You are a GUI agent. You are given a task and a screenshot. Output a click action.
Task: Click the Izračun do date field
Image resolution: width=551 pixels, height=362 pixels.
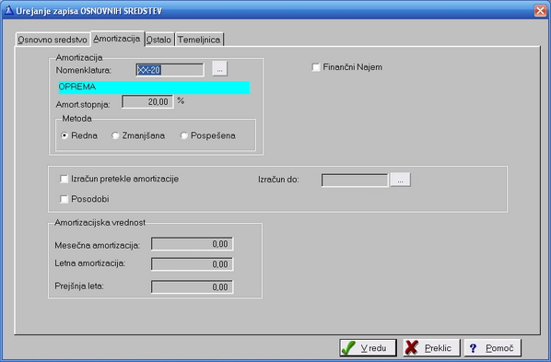coord(355,181)
